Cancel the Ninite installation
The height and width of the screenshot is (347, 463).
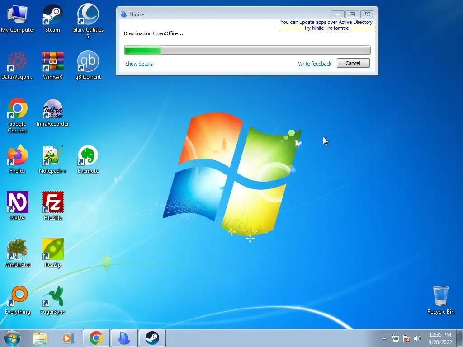353,63
